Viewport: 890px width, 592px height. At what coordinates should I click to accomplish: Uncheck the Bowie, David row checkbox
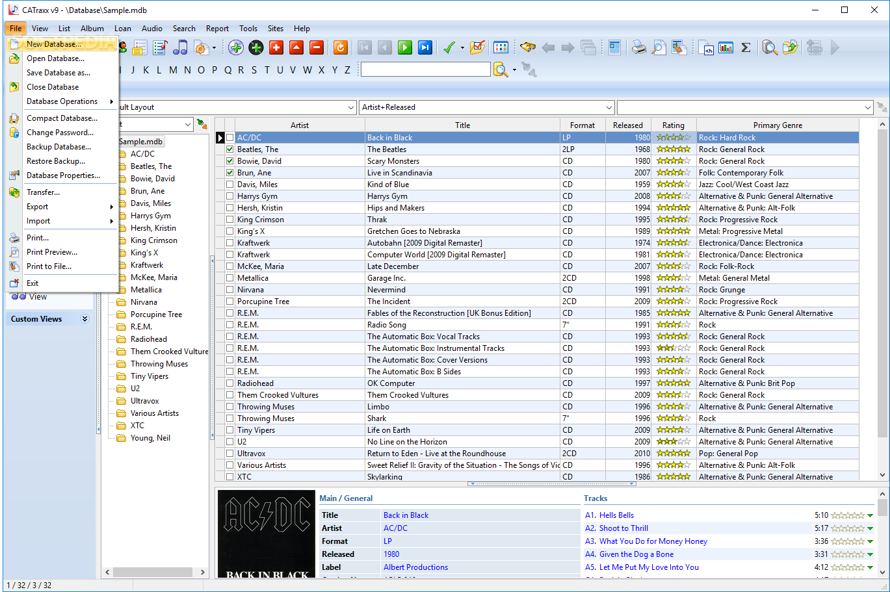(229, 161)
